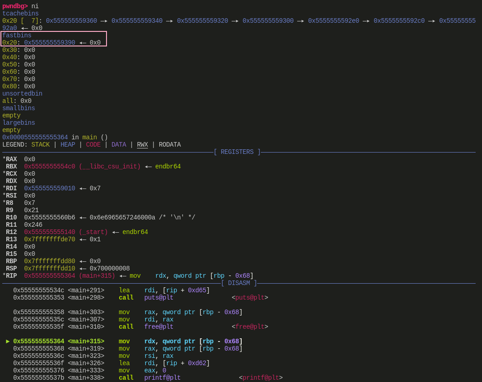Click the RSP register value 0x7fffffffdd10
The width and height of the screenshot is (482, 382).
(x=50, y=269)
